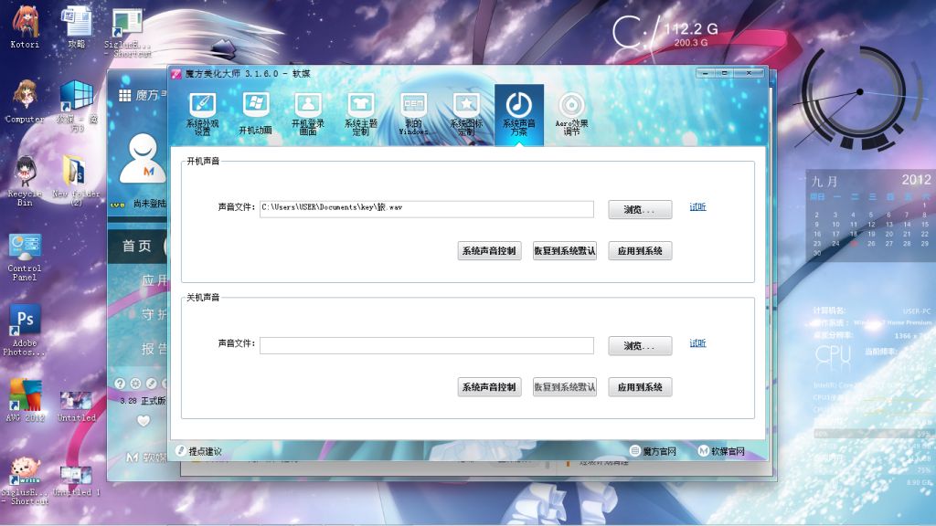Image resolution: width=936 pixels, height=526 pixels.
Task: Open 系统声音控制 in the shutdown sound section
Action: [489, 387]
